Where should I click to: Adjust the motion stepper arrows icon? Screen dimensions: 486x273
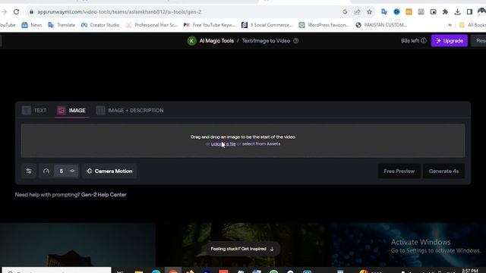pos(73,171)
